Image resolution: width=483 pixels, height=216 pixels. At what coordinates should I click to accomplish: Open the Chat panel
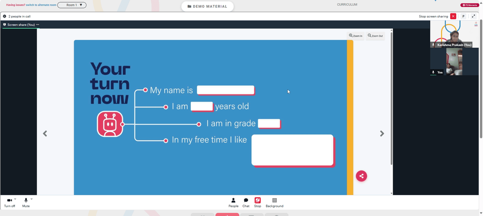point(246,203)
